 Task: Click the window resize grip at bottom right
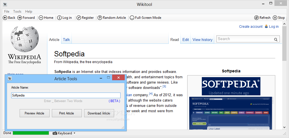(x=284, y=133)
